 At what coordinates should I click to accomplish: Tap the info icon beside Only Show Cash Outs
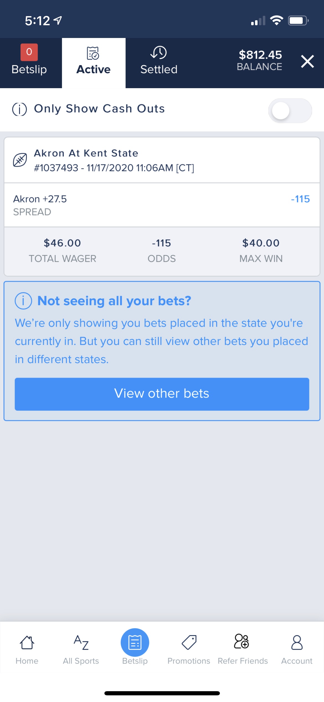coord(20,109)
